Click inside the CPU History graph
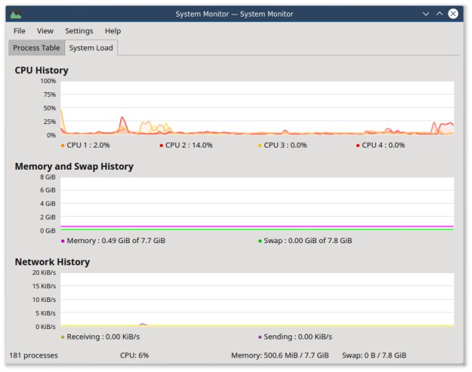Image resolution: width=472 pixels, height=372 pixels. coord(257,107)
